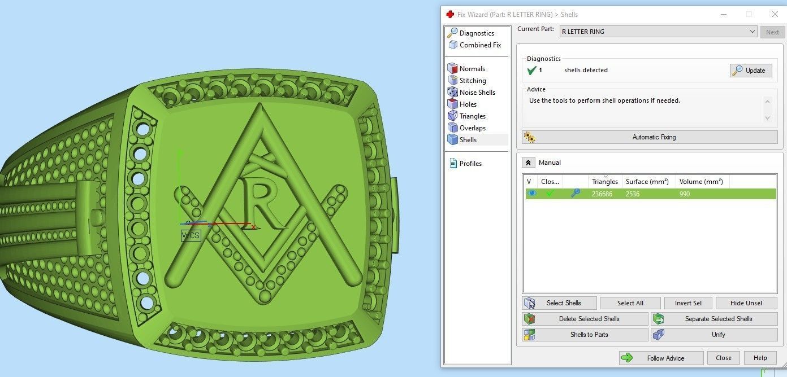Click Follow Advice button
Viewport: 787px width, 377px height.
(x=661, y=358)
